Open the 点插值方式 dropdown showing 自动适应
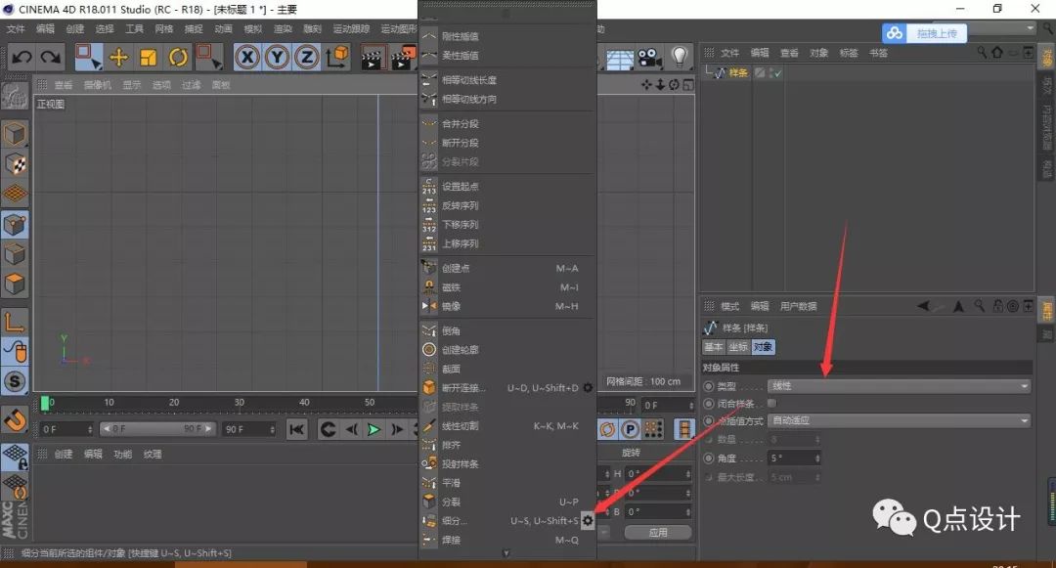1056x568 pixels. (x=900, y=420)
